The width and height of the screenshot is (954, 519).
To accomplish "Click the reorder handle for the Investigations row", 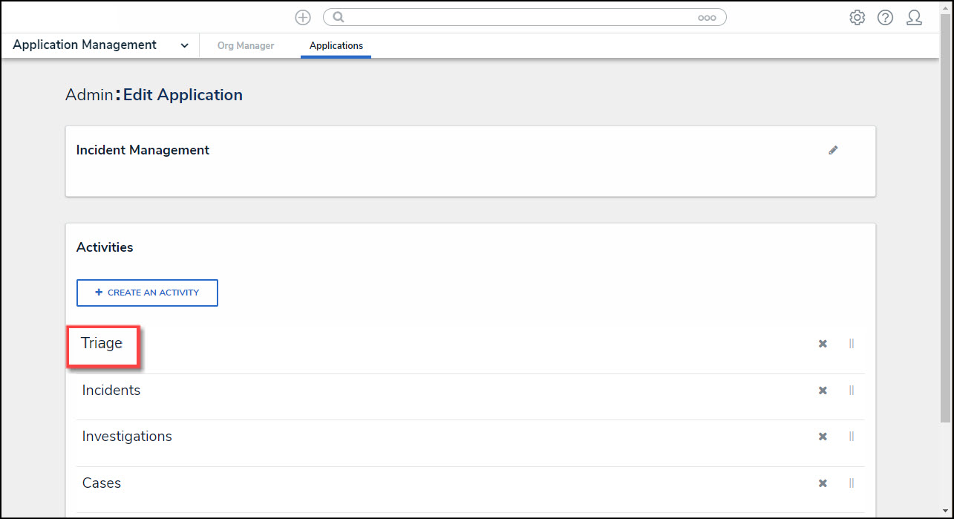I will coord(852,437).
